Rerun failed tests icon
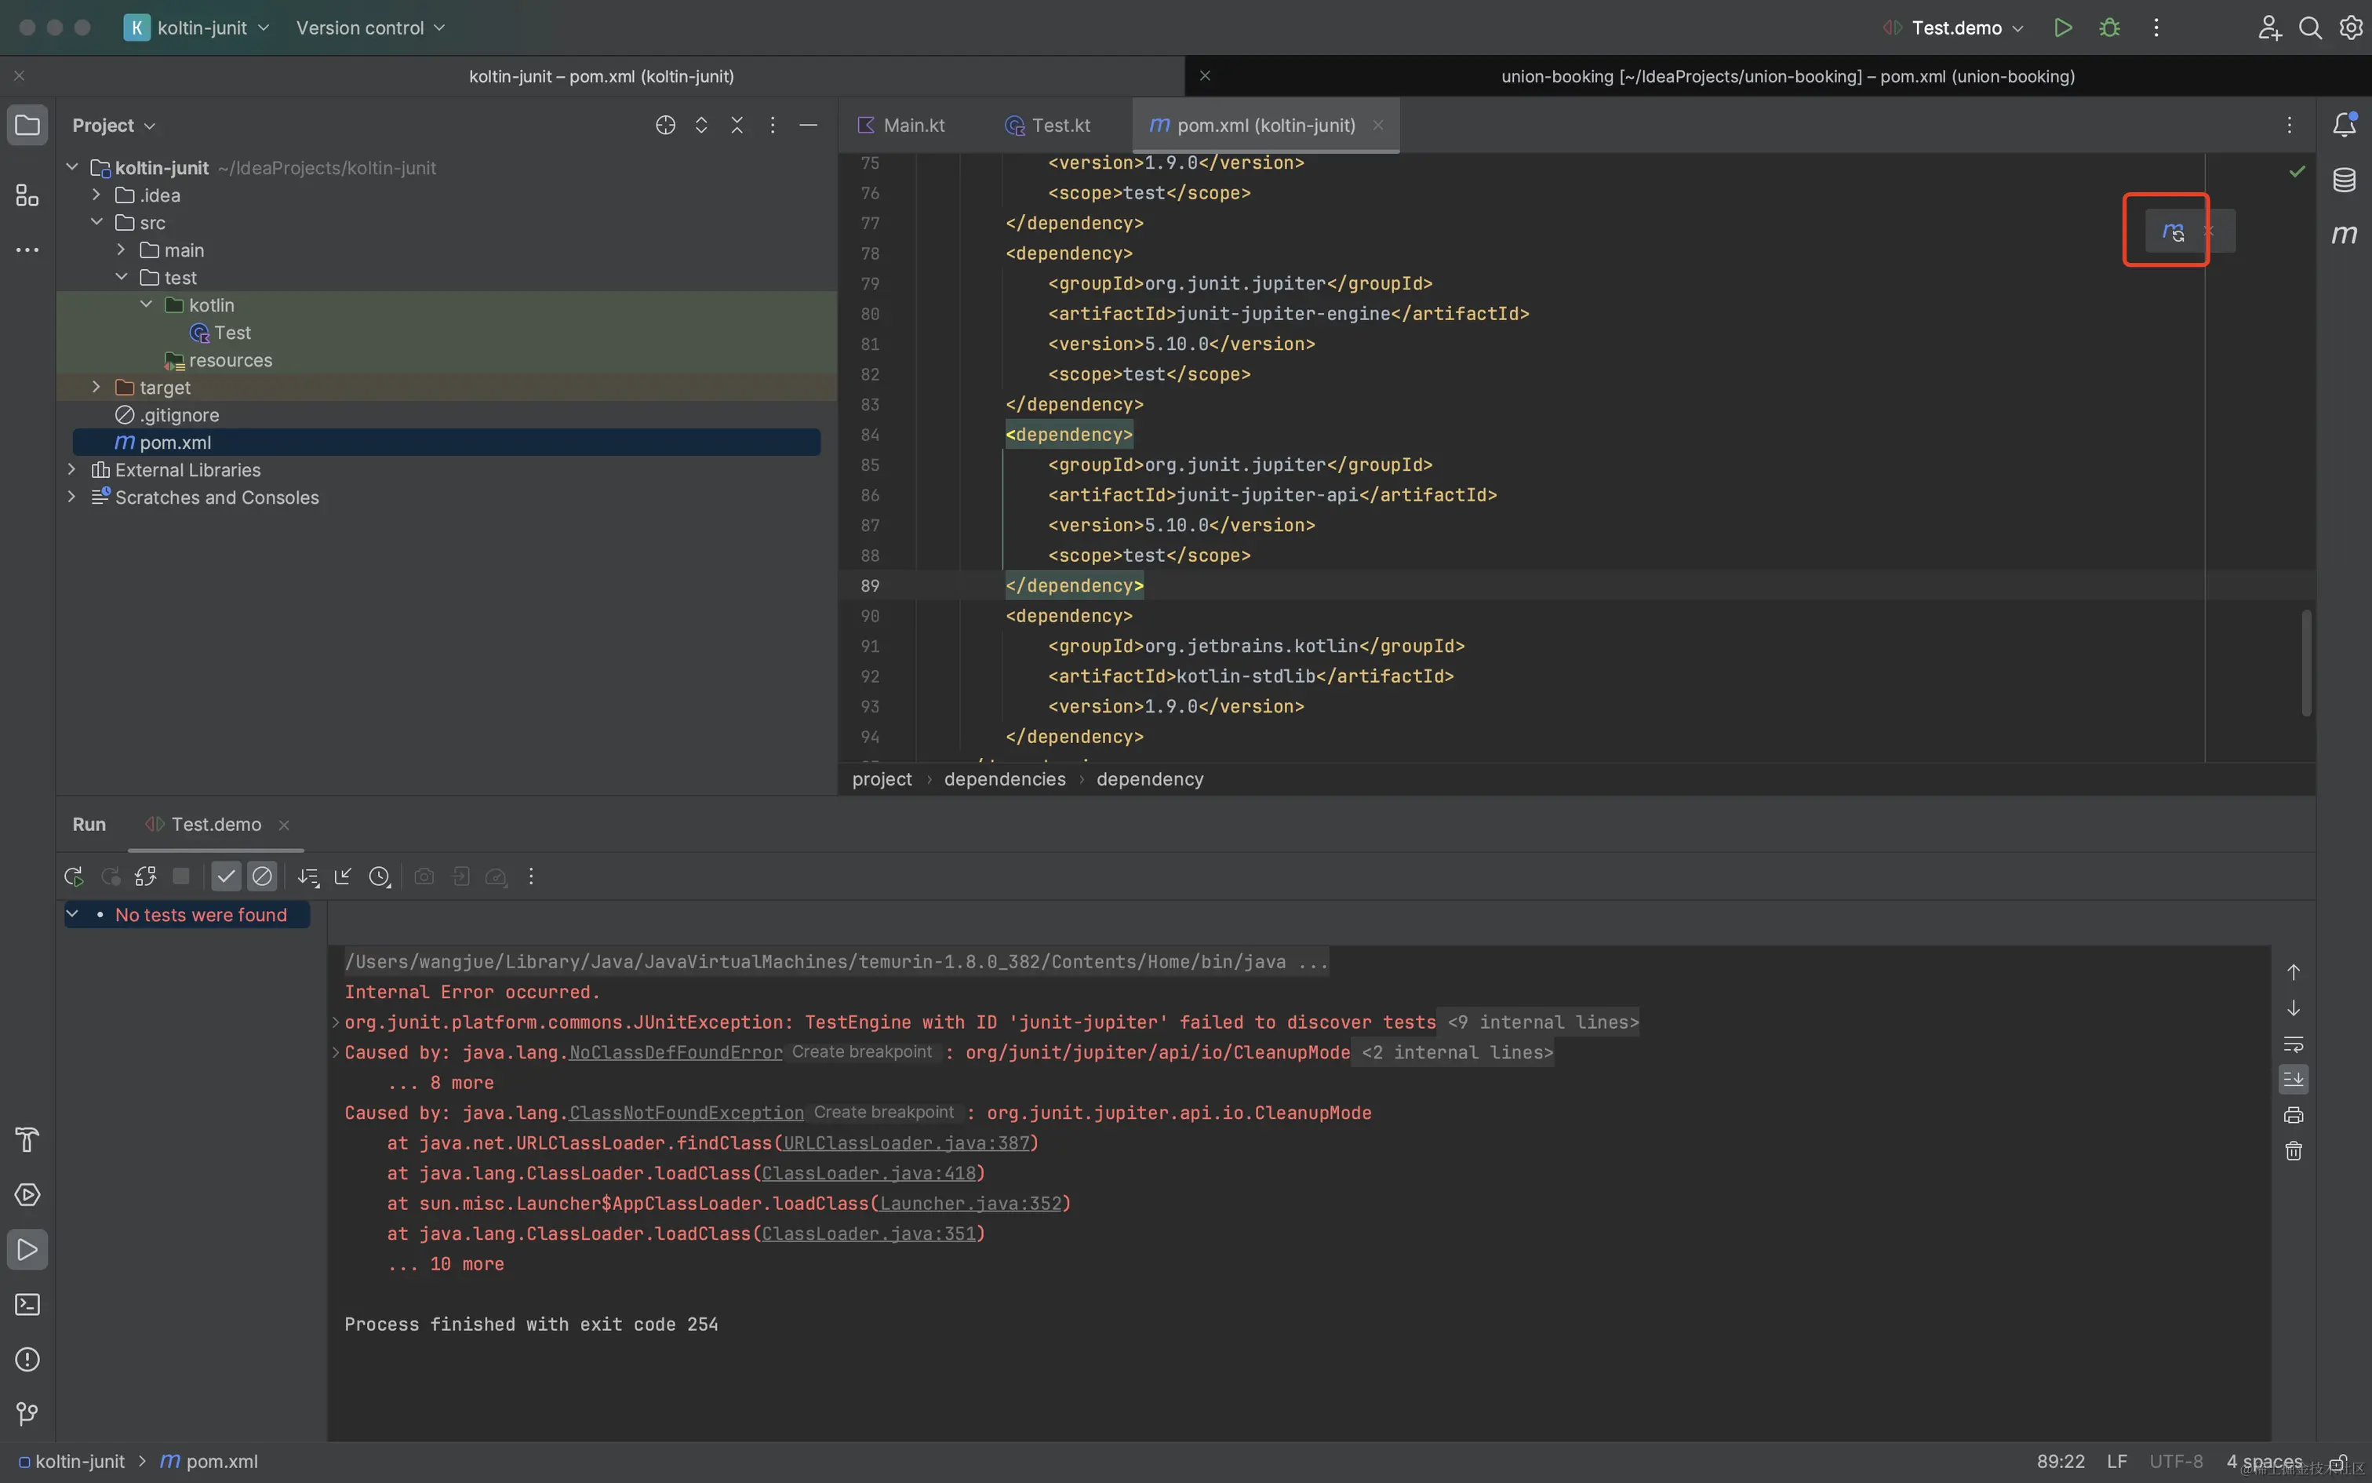The image size is (2372, 1483). pos(110,876)
